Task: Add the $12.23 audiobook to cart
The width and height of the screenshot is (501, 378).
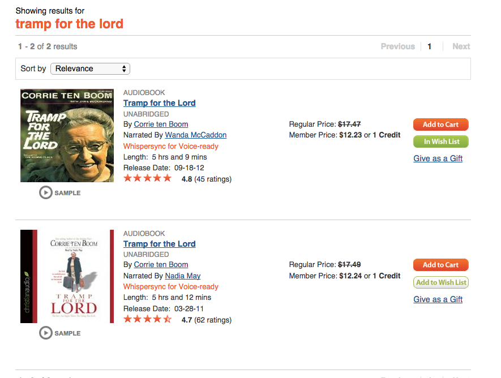Action: (440, 124)
